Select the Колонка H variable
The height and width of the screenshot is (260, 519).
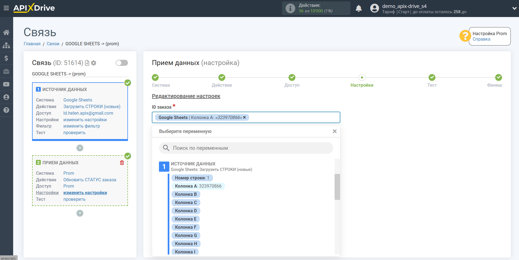(x=186, y=244)
